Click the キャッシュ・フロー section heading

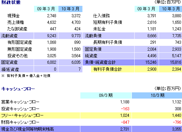[18, 89]
